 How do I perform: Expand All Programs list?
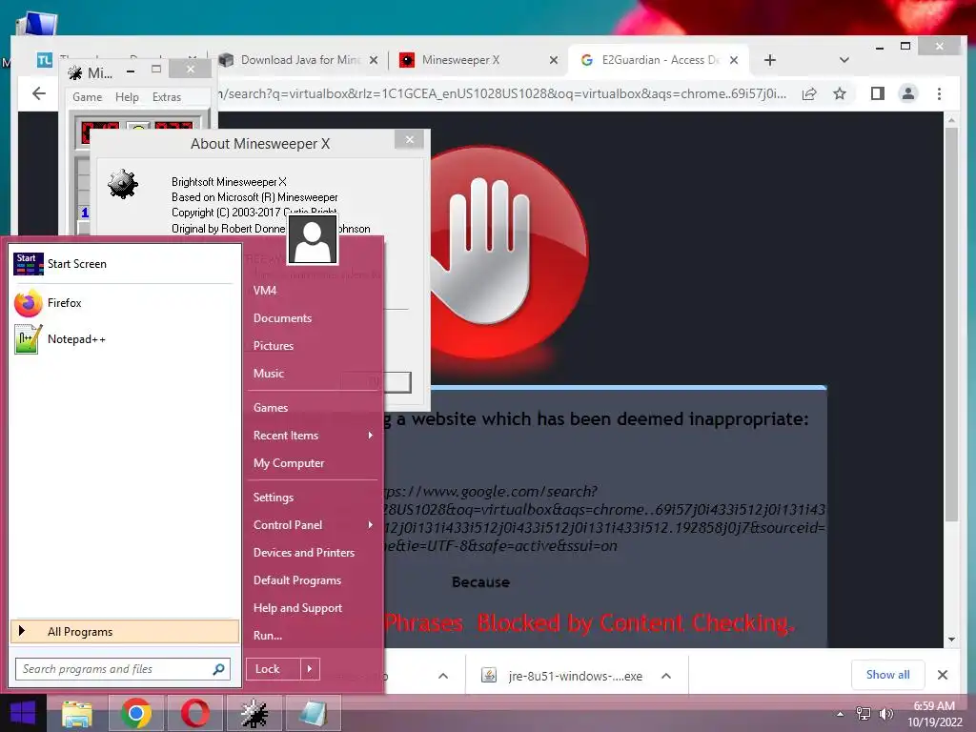click(125, 632)
